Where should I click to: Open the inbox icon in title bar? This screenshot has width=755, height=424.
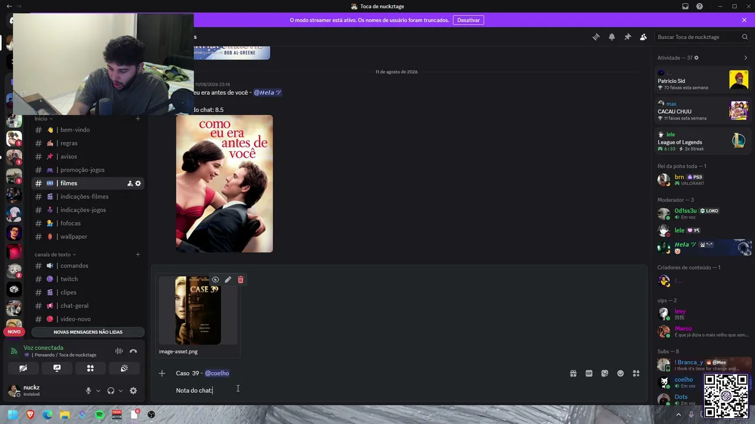(x=685, y=6)
